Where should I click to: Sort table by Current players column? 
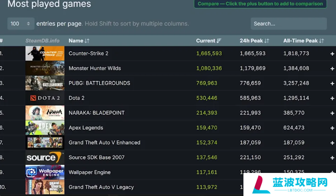[209, 41]
